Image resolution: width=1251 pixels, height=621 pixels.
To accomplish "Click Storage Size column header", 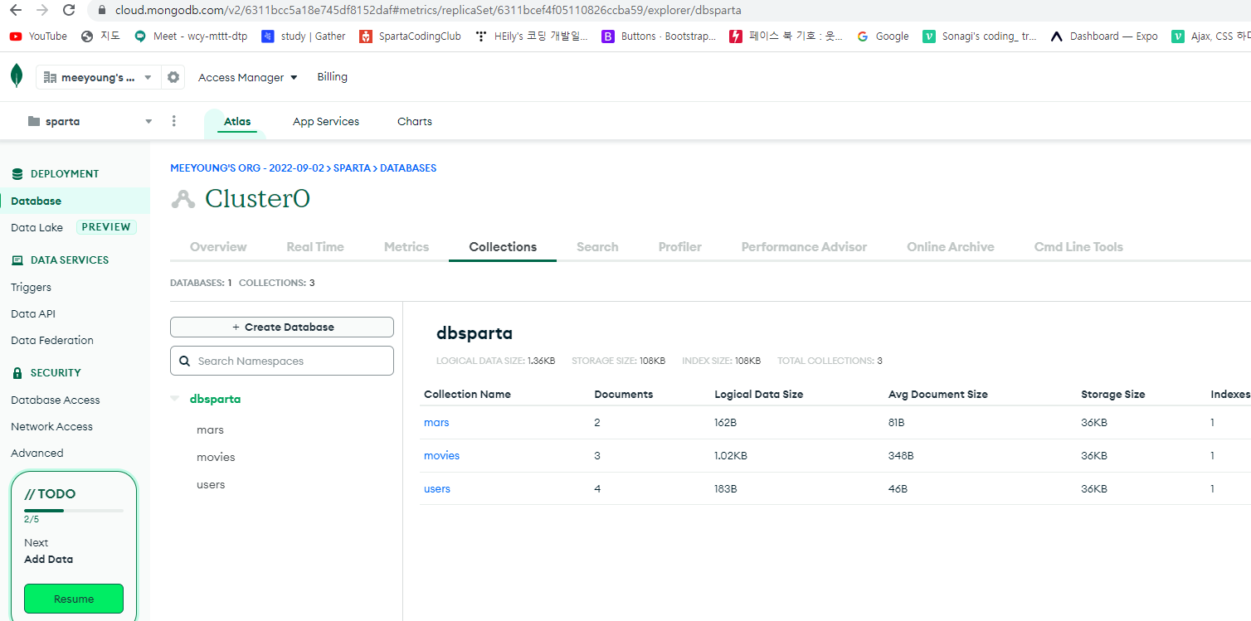I will pos(1113,395).
